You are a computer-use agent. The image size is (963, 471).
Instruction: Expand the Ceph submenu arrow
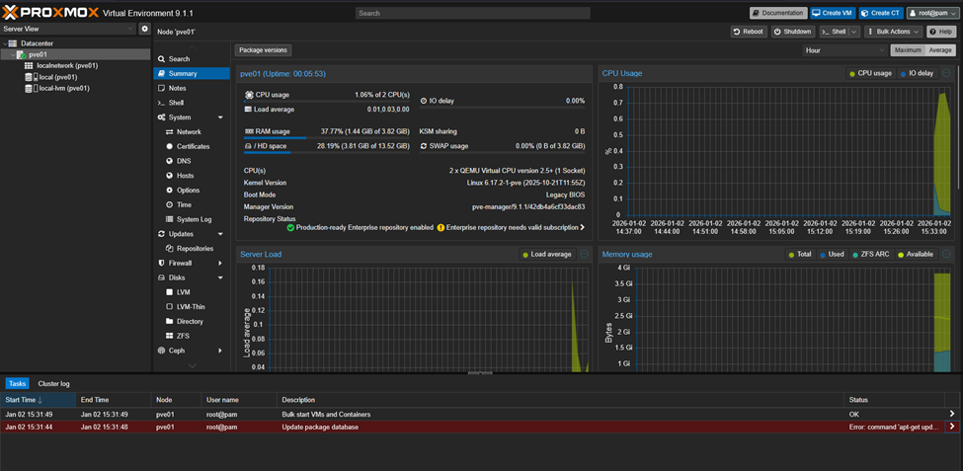click(220, 351)
